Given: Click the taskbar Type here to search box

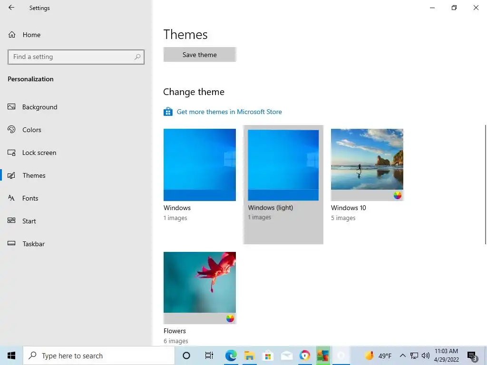Looking at the screenshot, I should (x=99, y=355).
